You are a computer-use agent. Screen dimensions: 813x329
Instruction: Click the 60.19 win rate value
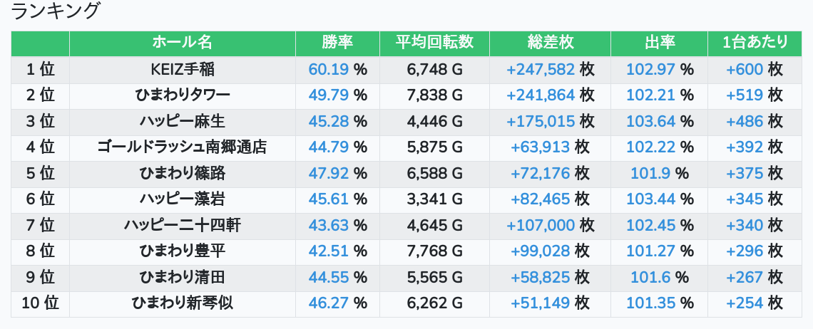(x=329, y=70)
